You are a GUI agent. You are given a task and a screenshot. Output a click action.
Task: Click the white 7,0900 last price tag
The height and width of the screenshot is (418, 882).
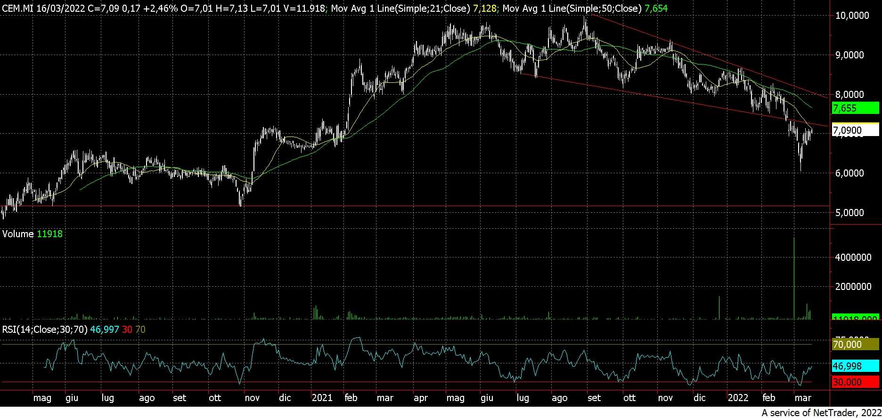[855, 130]
